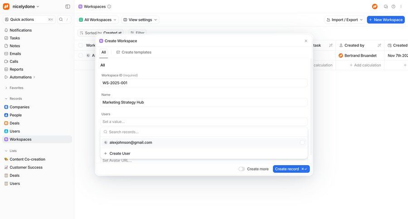Tick the select-all checkbox in table header
408x219 pixels.
(81, 45)
